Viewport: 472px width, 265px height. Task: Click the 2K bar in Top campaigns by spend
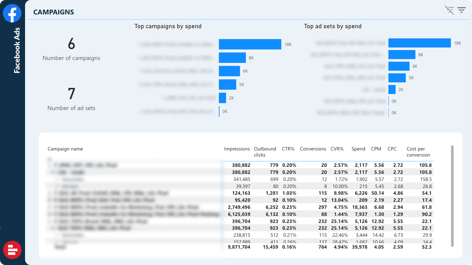(x=222, y=98)
